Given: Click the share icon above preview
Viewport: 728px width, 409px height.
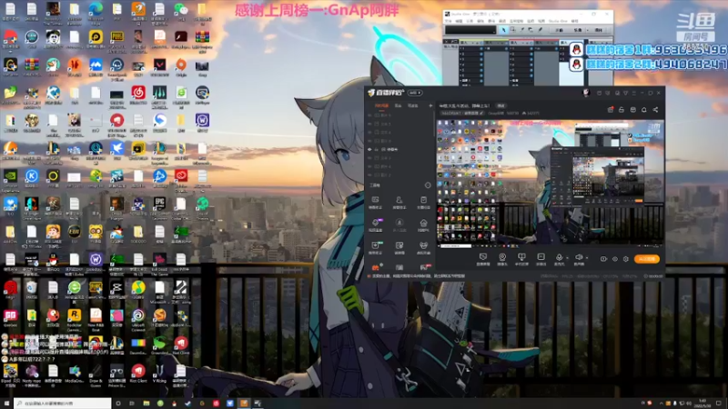Looking at the screenshot, I should [x=655, y=110].
